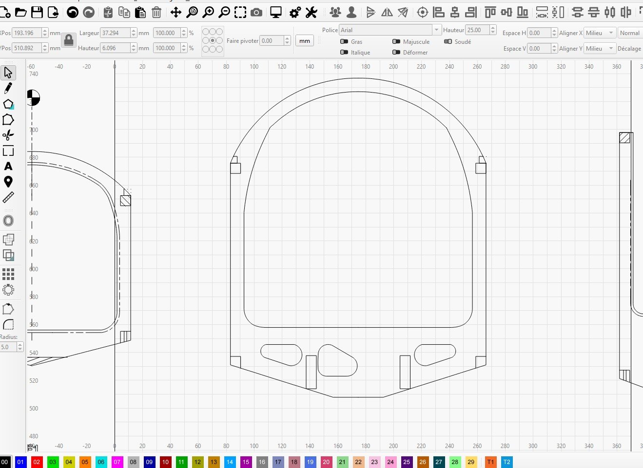Click the Grid Array tool
The height and width of the screenshot is (468, 643).
click(8, 274)
